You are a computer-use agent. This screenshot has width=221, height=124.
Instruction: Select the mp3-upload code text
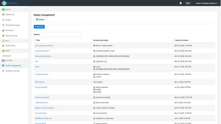[x=98, y=82]
